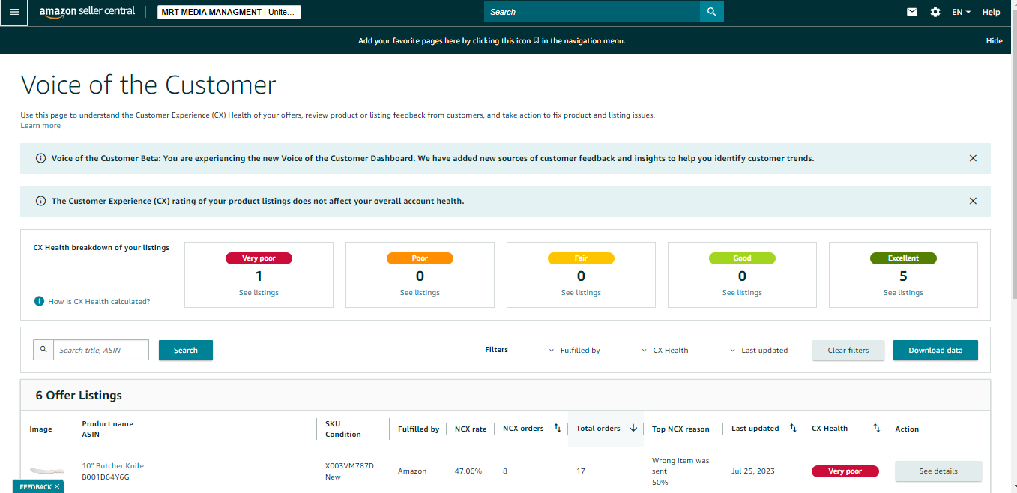Expand the Last updated filter

click(x=759, y=350)
